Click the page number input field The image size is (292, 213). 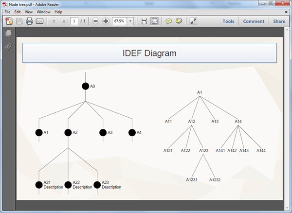point(74,21)
